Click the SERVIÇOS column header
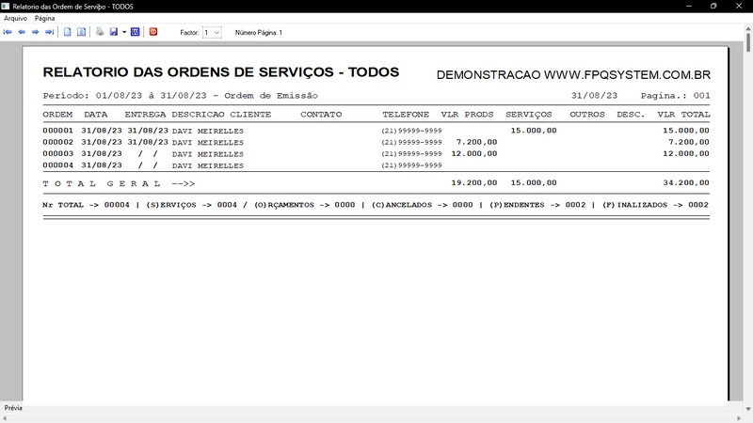 click(529, 115)
